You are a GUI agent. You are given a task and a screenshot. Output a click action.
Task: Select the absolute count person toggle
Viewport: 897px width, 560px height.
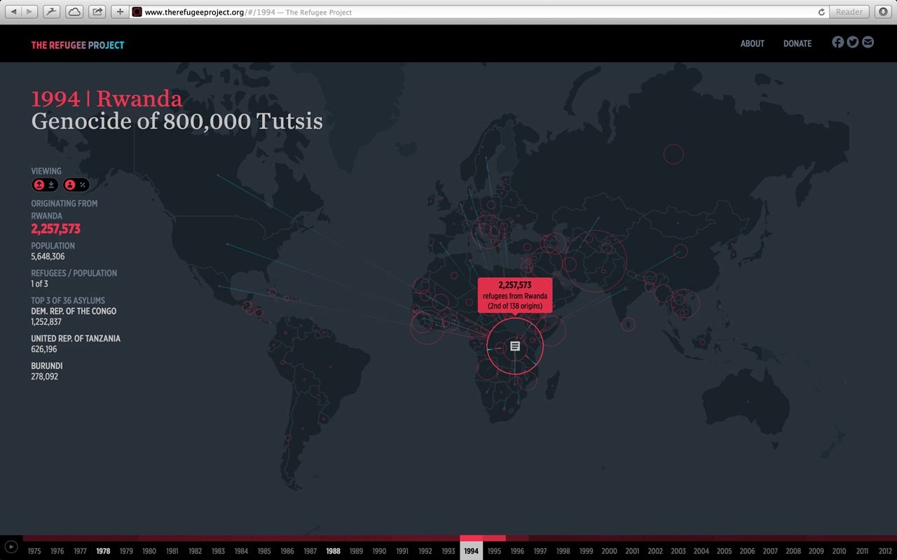click(70, 185)
